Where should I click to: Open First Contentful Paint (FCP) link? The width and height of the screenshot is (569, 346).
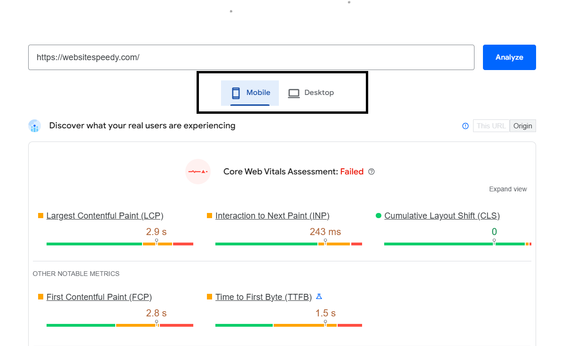pos(99,297)
